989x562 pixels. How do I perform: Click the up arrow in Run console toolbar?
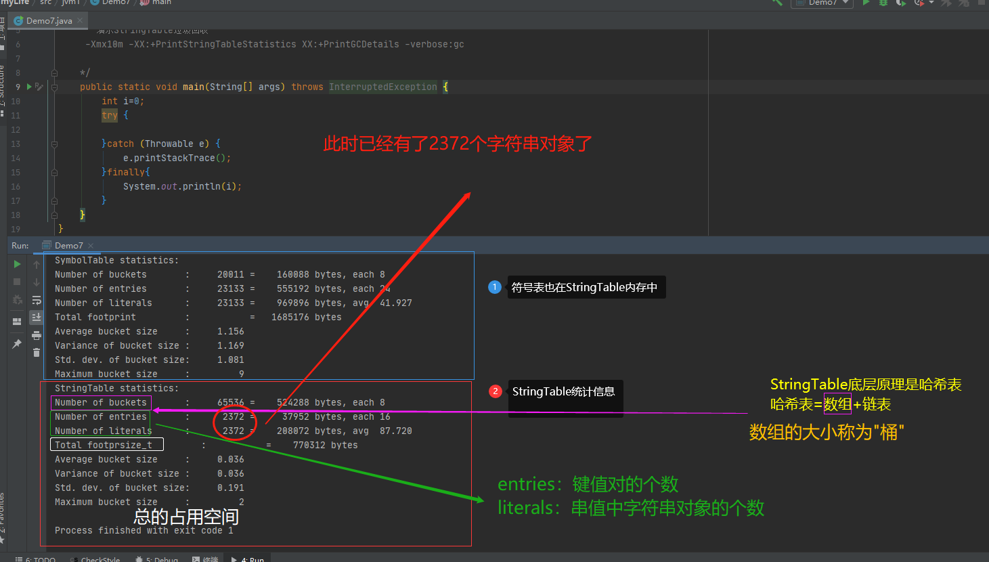tap(37, 264)
